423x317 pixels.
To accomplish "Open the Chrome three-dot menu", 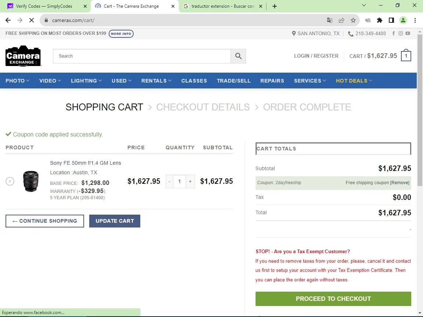I will coord(415,20).
